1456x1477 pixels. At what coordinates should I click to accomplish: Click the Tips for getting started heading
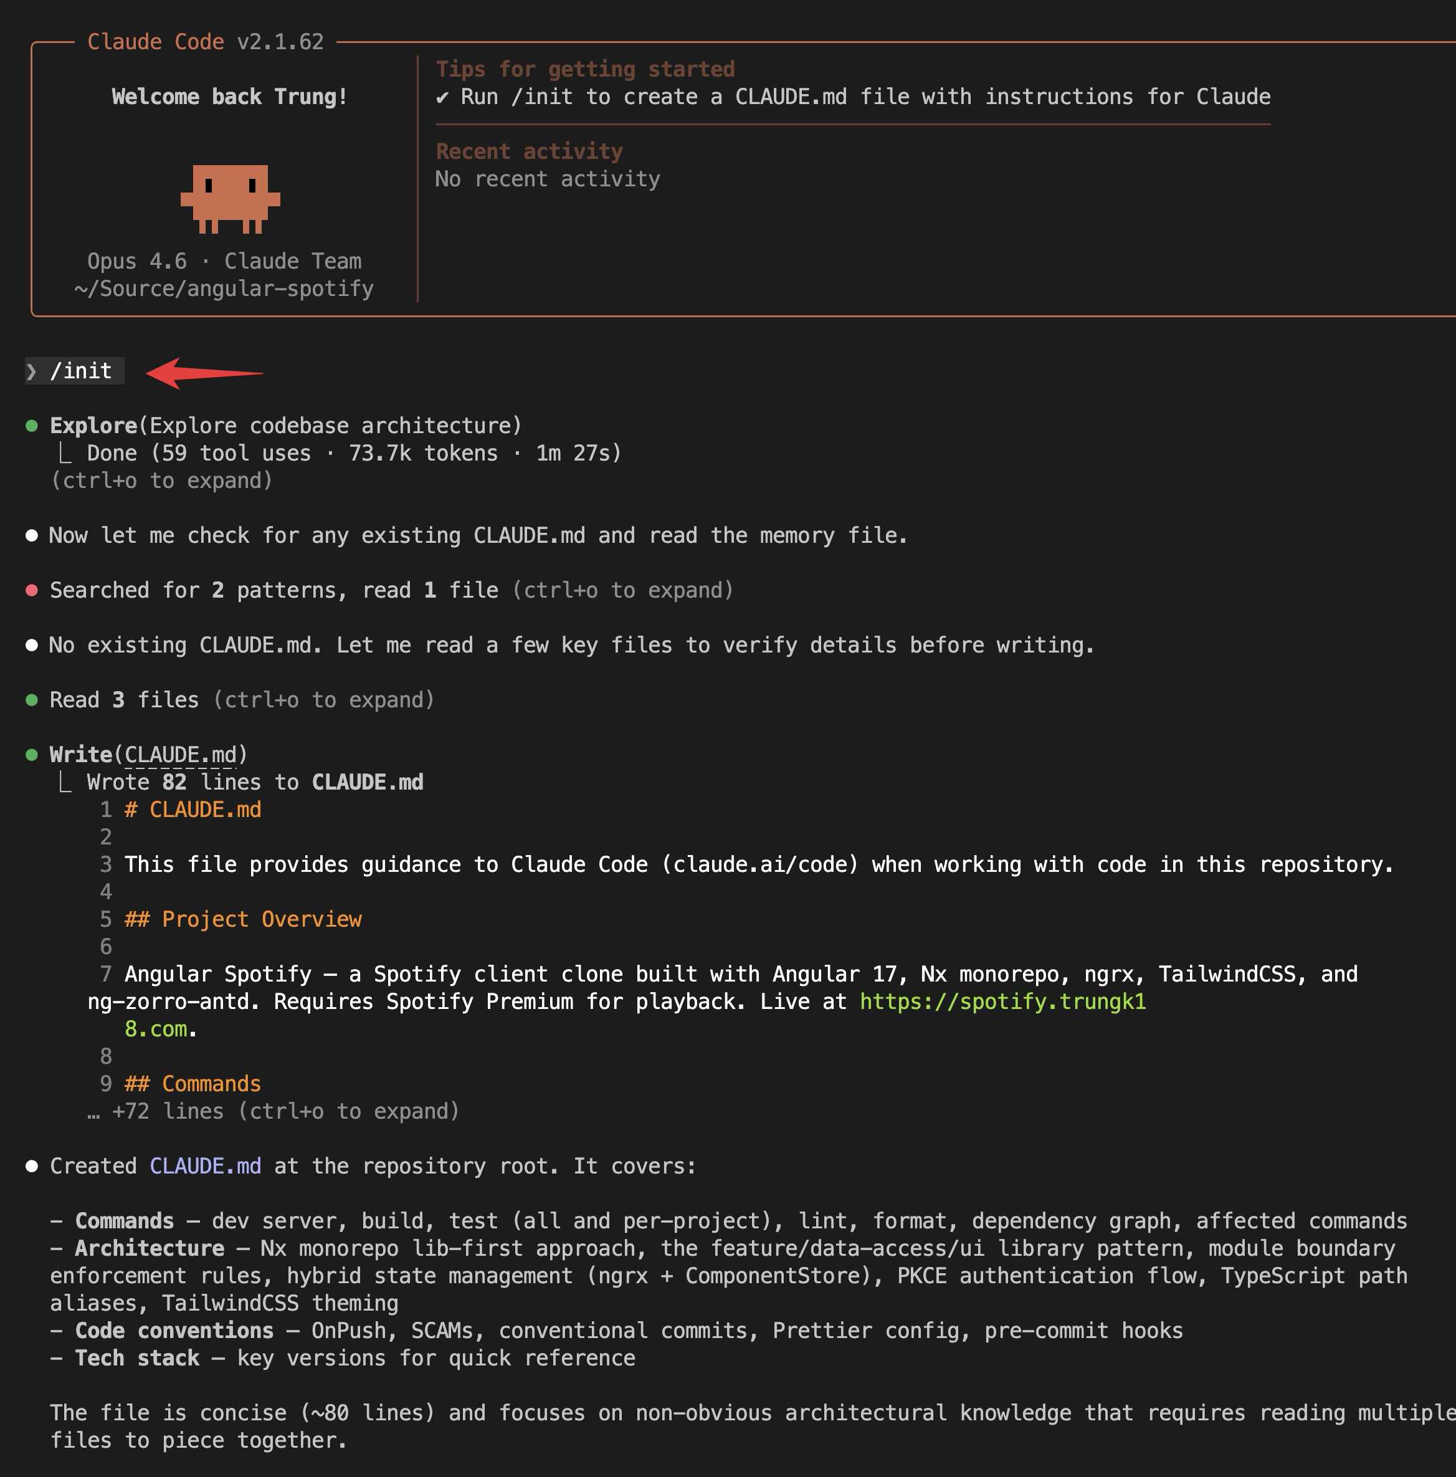click(584, 70)
